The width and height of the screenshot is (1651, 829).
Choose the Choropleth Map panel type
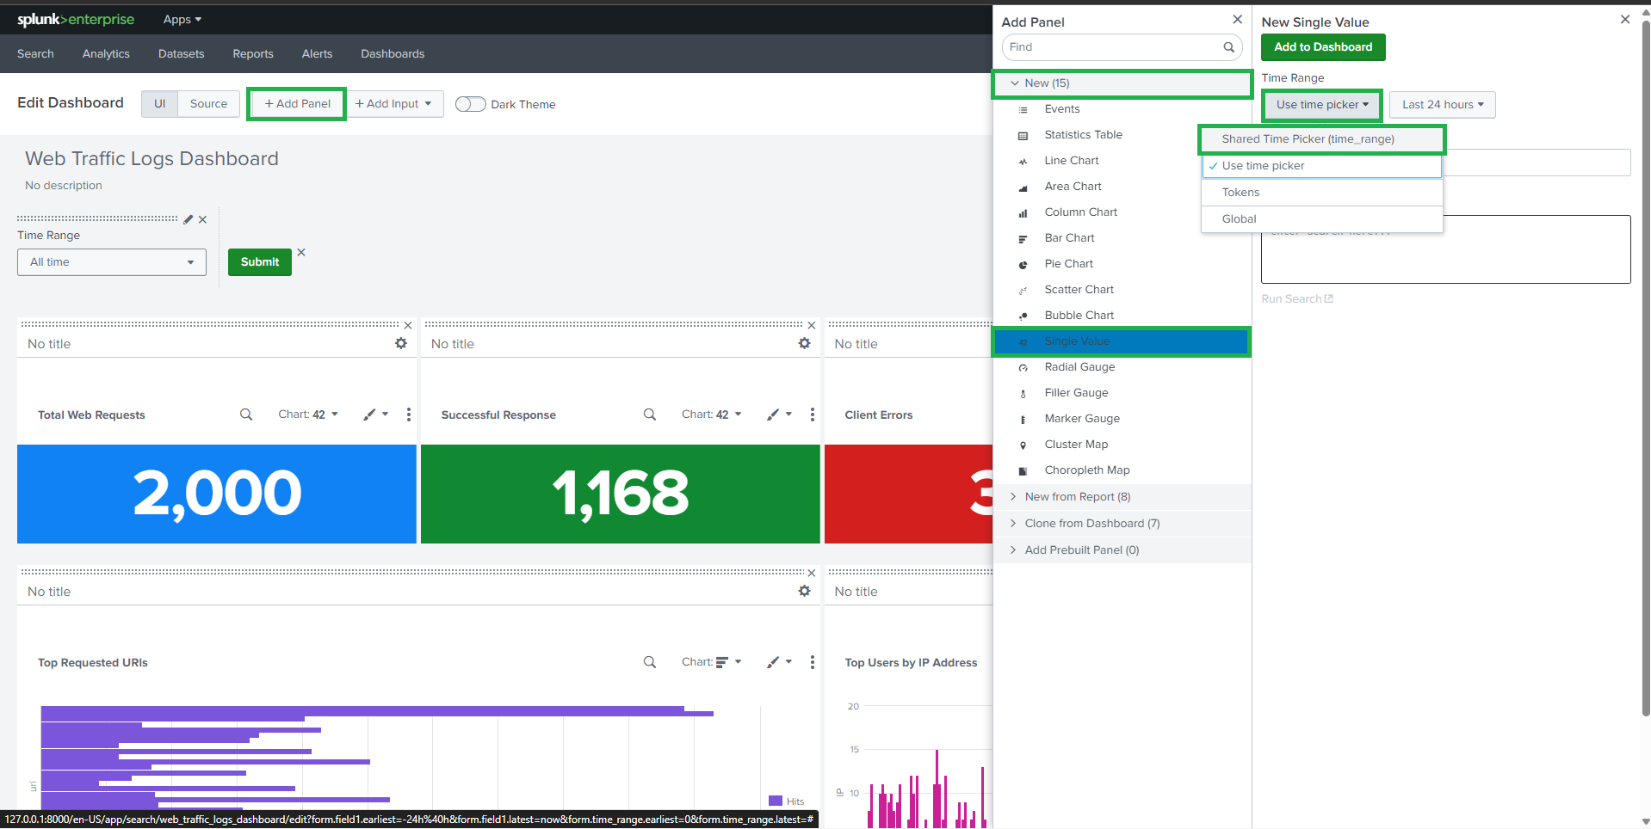(1086, 470)
